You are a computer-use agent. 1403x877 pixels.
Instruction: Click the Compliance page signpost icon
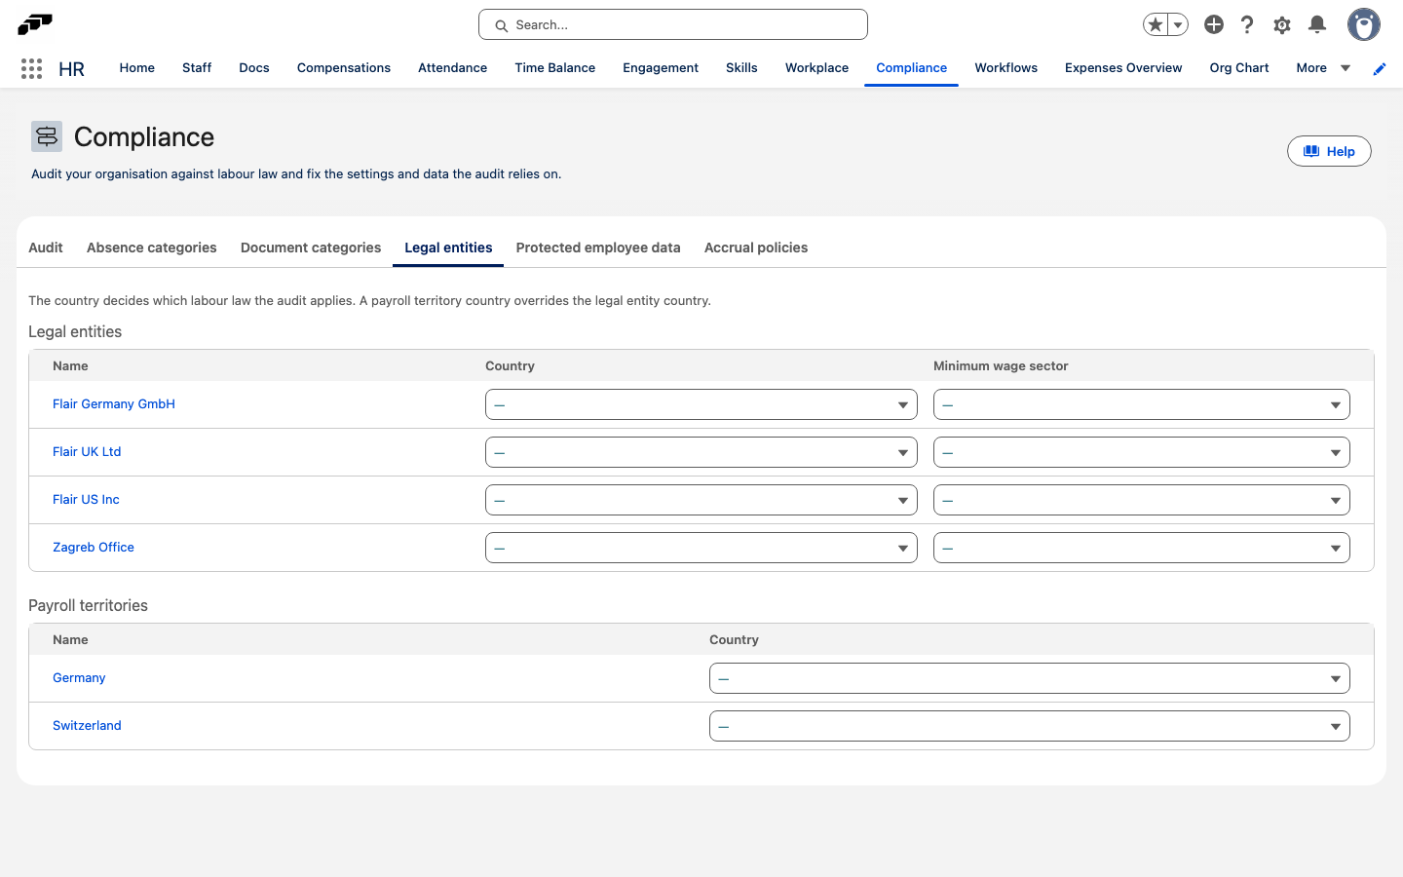[47, 136]
